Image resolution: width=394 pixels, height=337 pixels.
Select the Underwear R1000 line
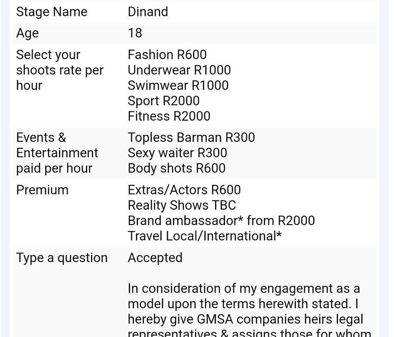179,70
